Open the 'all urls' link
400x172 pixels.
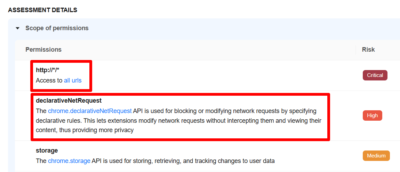73,80
